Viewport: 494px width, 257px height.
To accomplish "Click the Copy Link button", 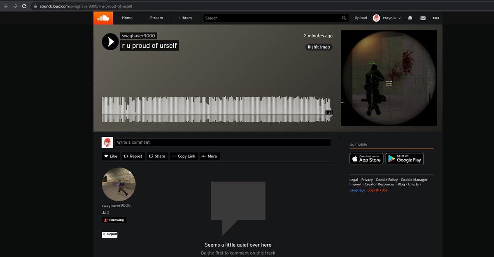I will 183,156.
